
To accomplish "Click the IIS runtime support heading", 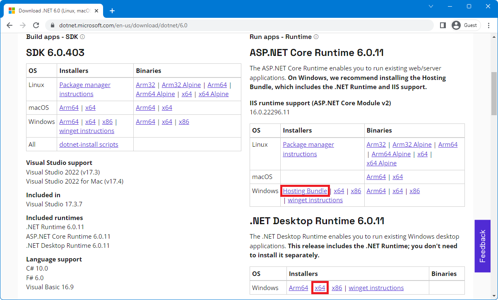I will (x=320, y=103).
